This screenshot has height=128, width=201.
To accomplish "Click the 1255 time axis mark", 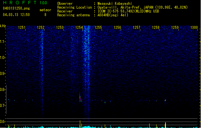I will pyautogui.click(x=98, y=28).
